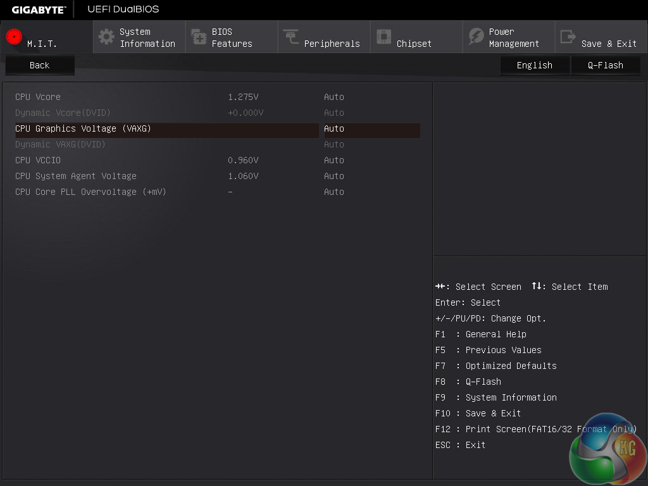Click the Peripherals connector icon

tap(291, 37)
